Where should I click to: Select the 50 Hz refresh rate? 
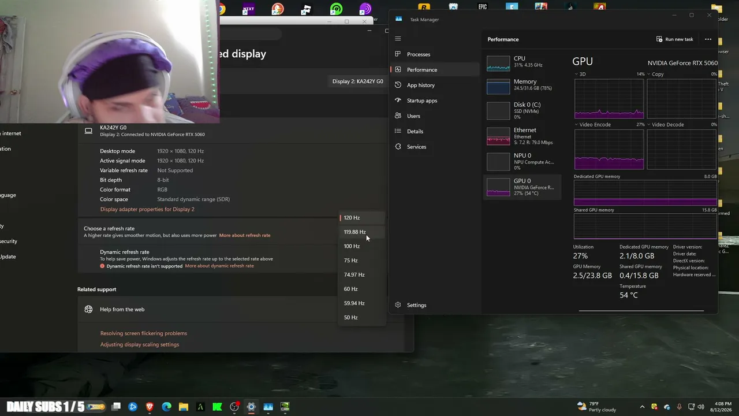(362, 317)
